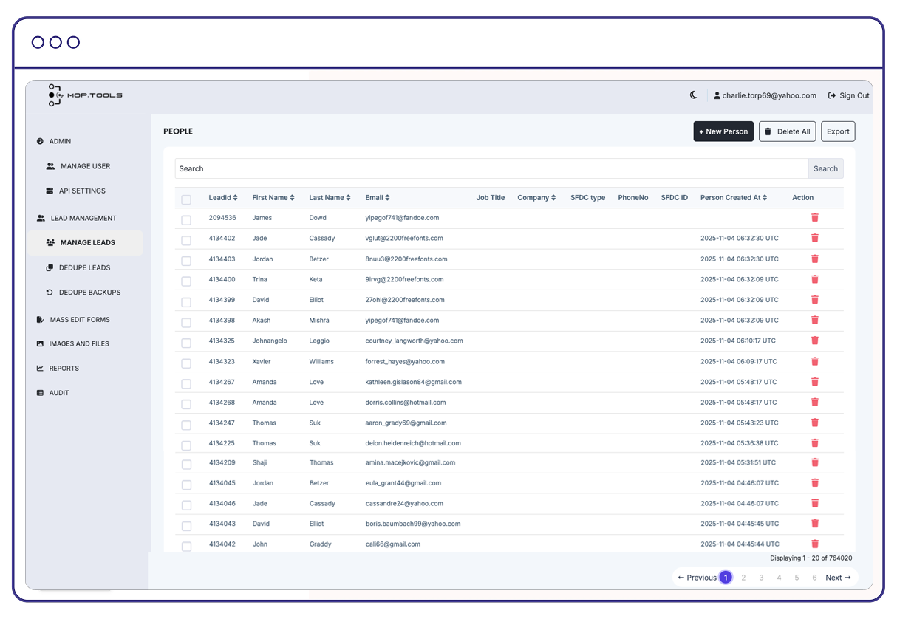Click the Audit icon in the sidebar
Image resolution: width=897 pixels, height=619 pixels.
38,392
